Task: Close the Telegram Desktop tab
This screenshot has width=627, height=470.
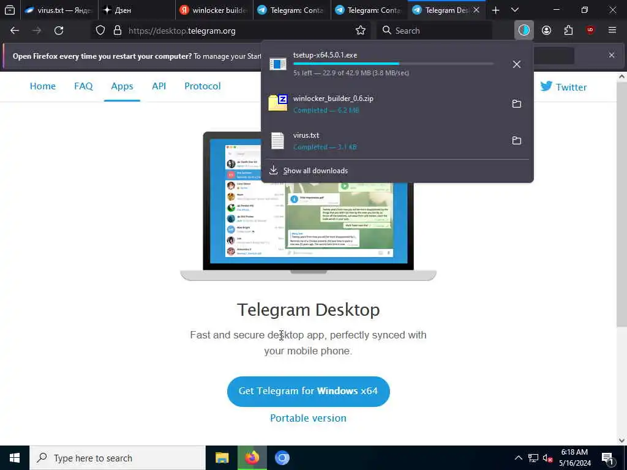Action: coord(476,10)
